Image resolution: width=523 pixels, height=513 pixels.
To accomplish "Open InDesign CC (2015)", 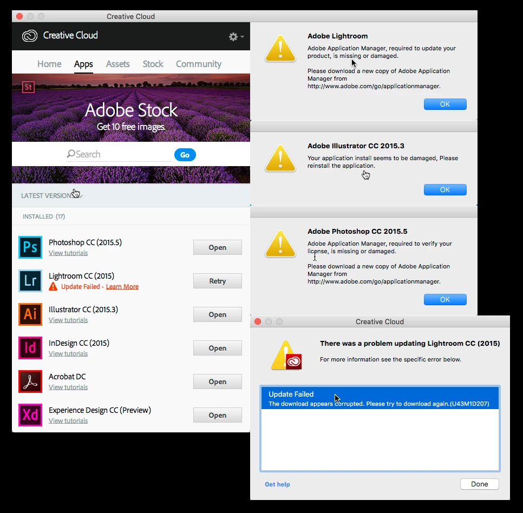I will [x=218, y=348].
